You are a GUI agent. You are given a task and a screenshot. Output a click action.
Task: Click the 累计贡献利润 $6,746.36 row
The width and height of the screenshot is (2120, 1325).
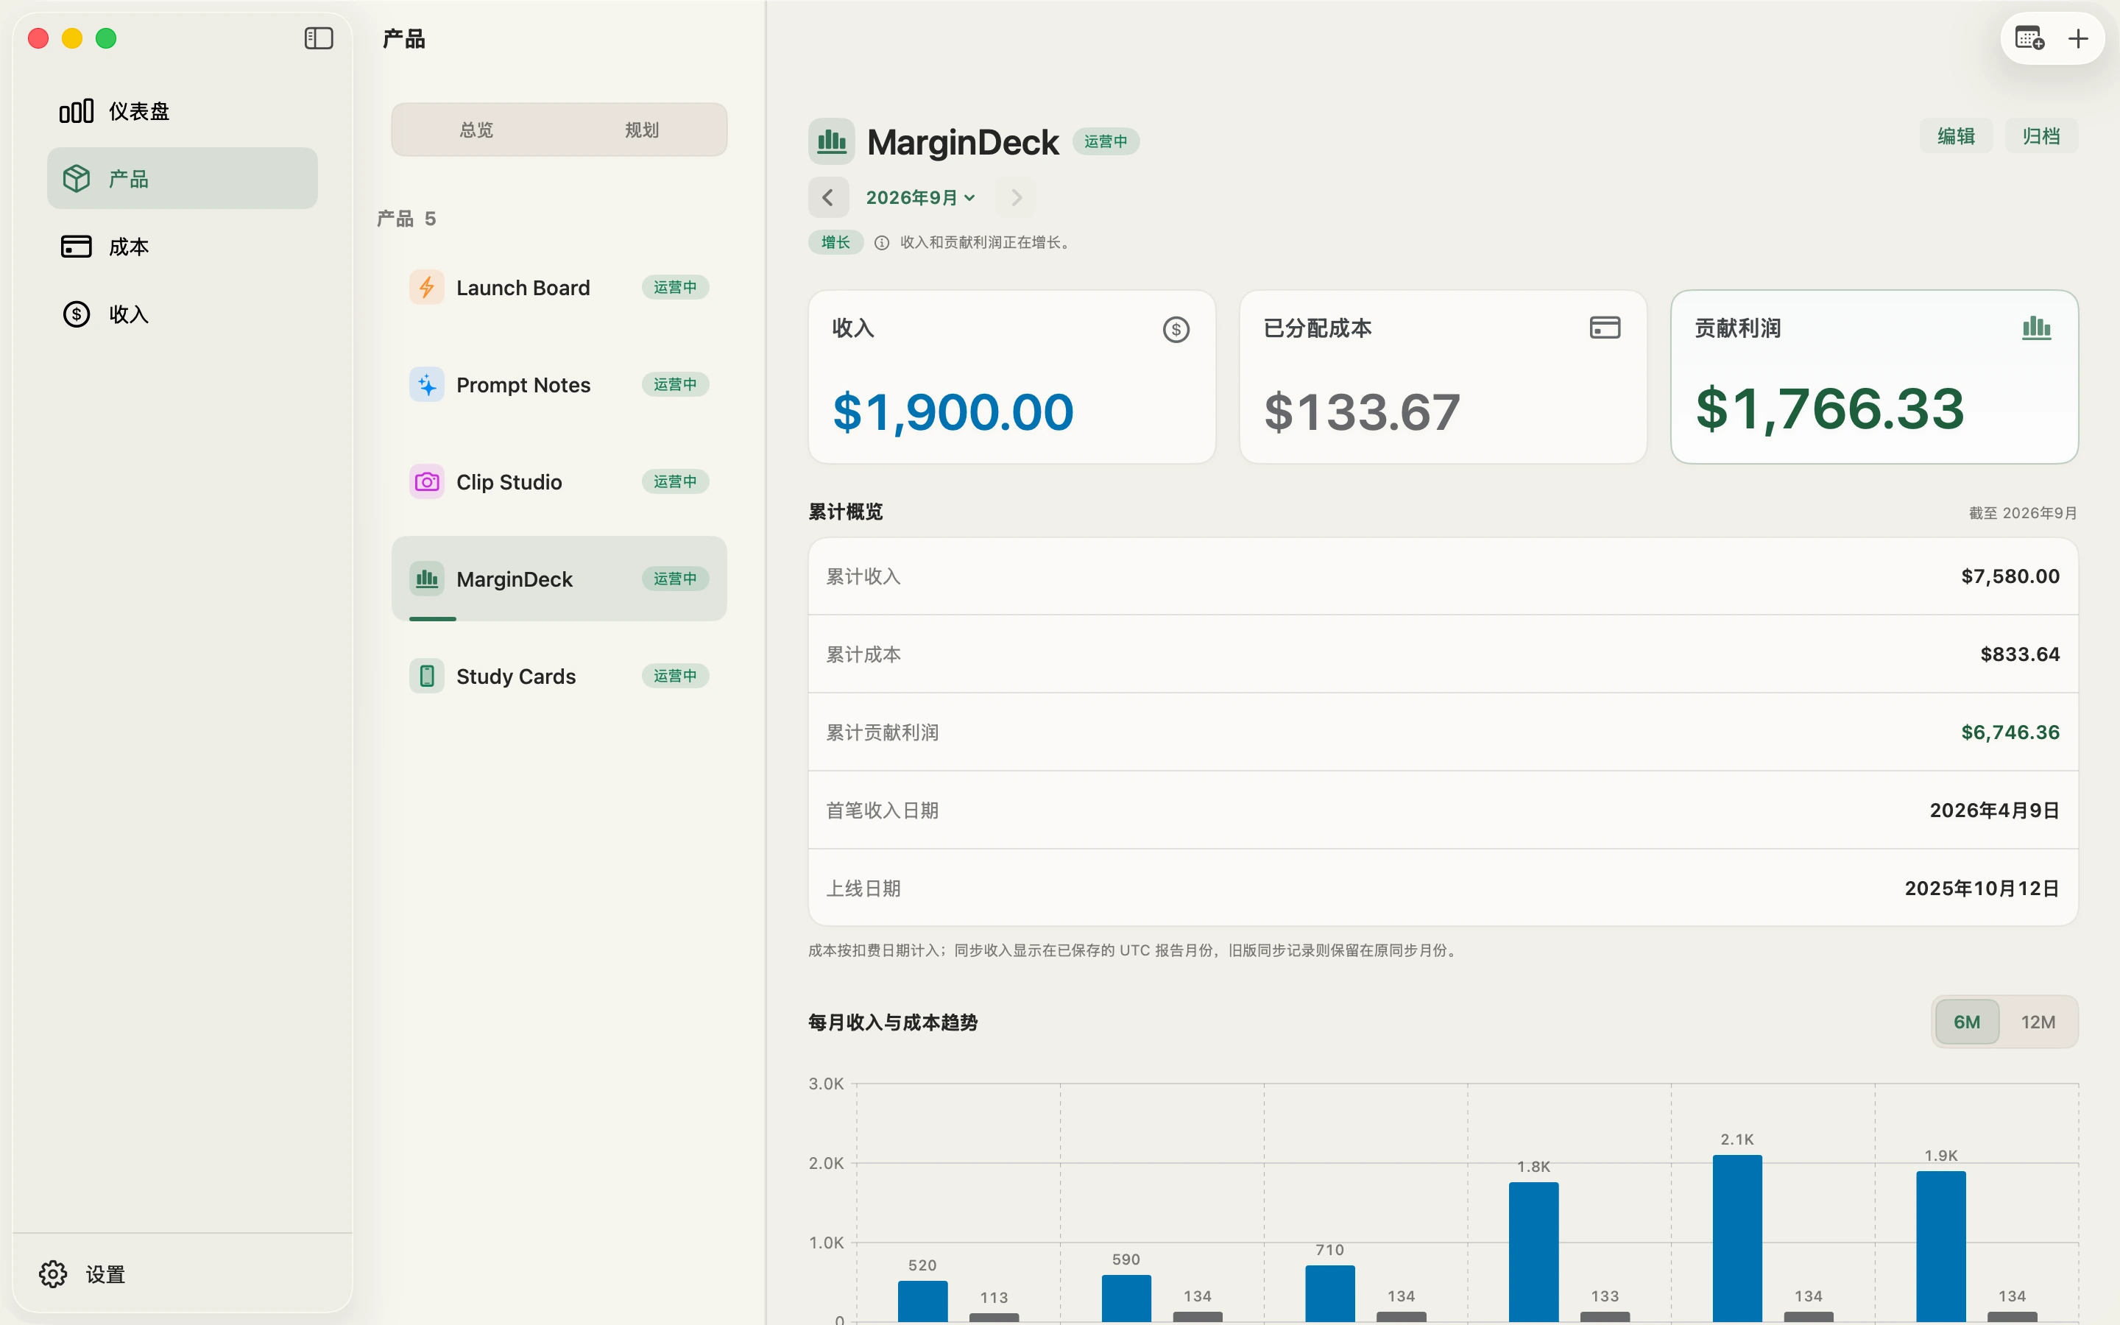click(x=1443, y=732)
